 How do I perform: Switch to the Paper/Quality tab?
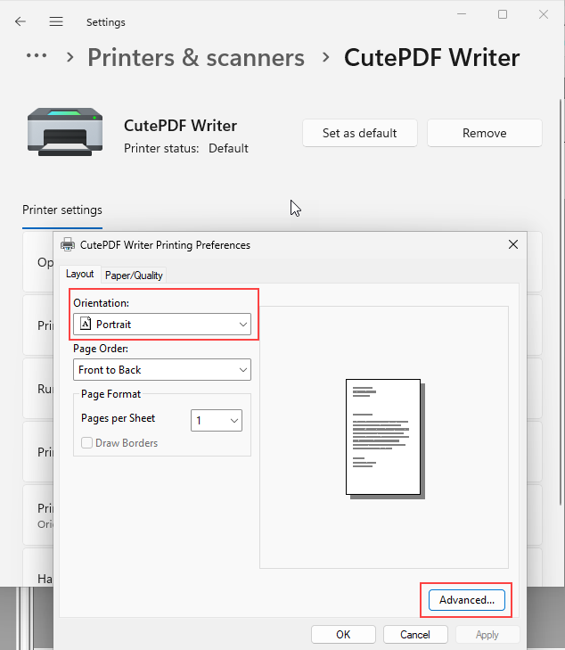[x=134, y=276]
